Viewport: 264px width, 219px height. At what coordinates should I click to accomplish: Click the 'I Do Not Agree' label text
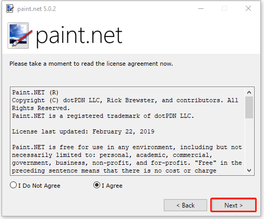pyautogui.click(x=39, y=186)
